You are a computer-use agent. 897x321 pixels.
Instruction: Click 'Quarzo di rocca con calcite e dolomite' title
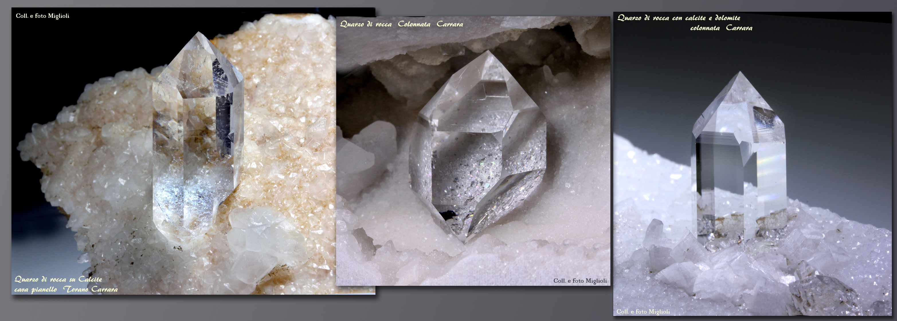679,18
